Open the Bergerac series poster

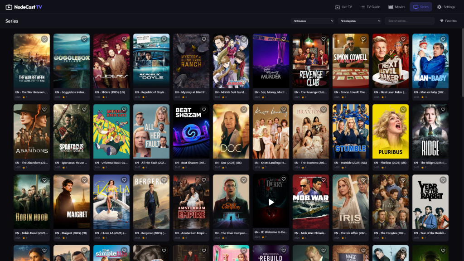pyautogui.click(x=151, y=202)
